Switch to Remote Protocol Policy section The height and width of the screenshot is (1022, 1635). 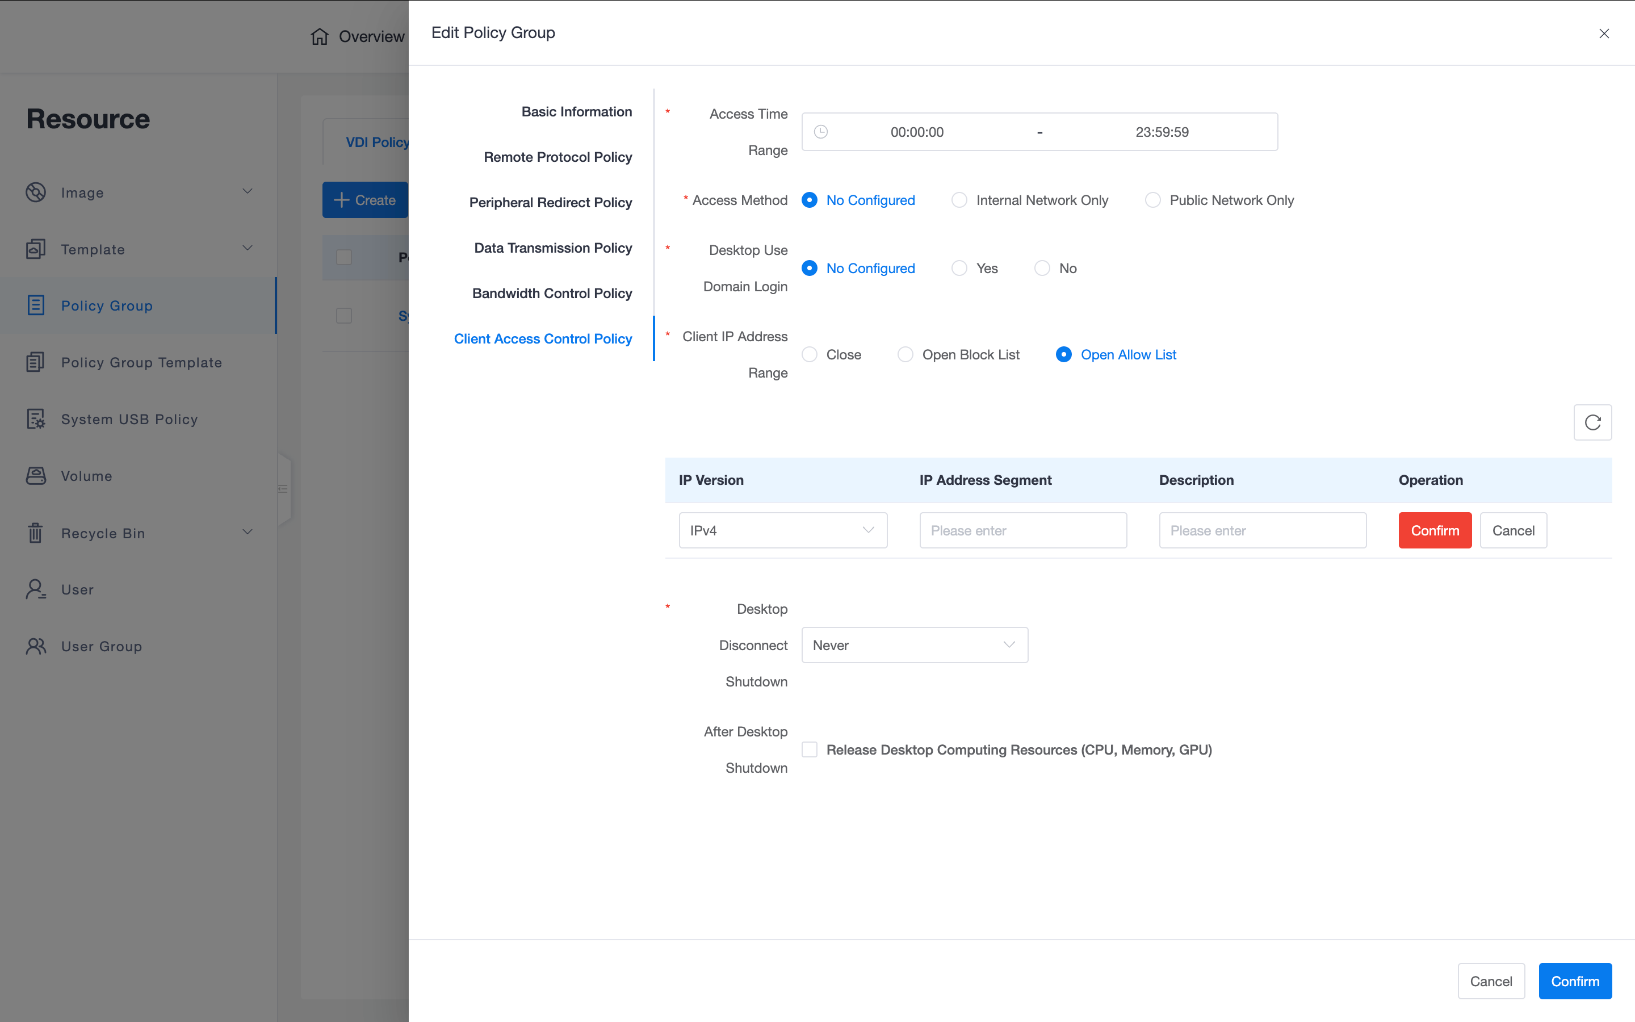coord(557,157)
